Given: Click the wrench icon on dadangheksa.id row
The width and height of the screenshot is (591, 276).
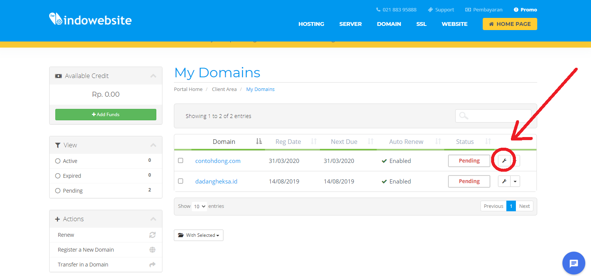Looking at the screenshot, I should click(504, 181).
